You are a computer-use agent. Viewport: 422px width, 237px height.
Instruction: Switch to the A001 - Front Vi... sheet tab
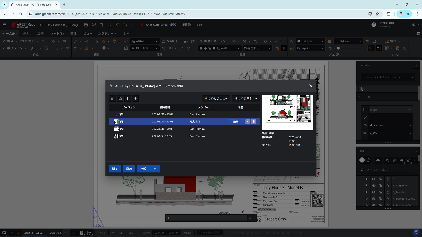coord(34,233)
